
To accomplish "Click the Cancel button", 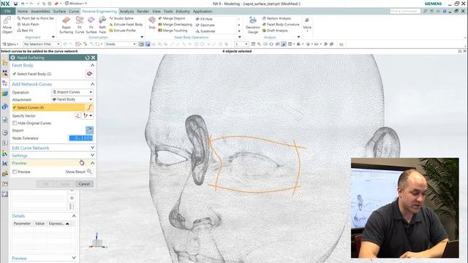I will [x=84, y=183].
